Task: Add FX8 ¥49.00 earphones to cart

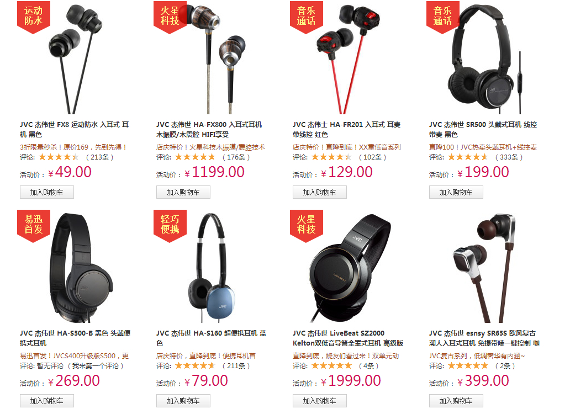Action: pos(47,192)
